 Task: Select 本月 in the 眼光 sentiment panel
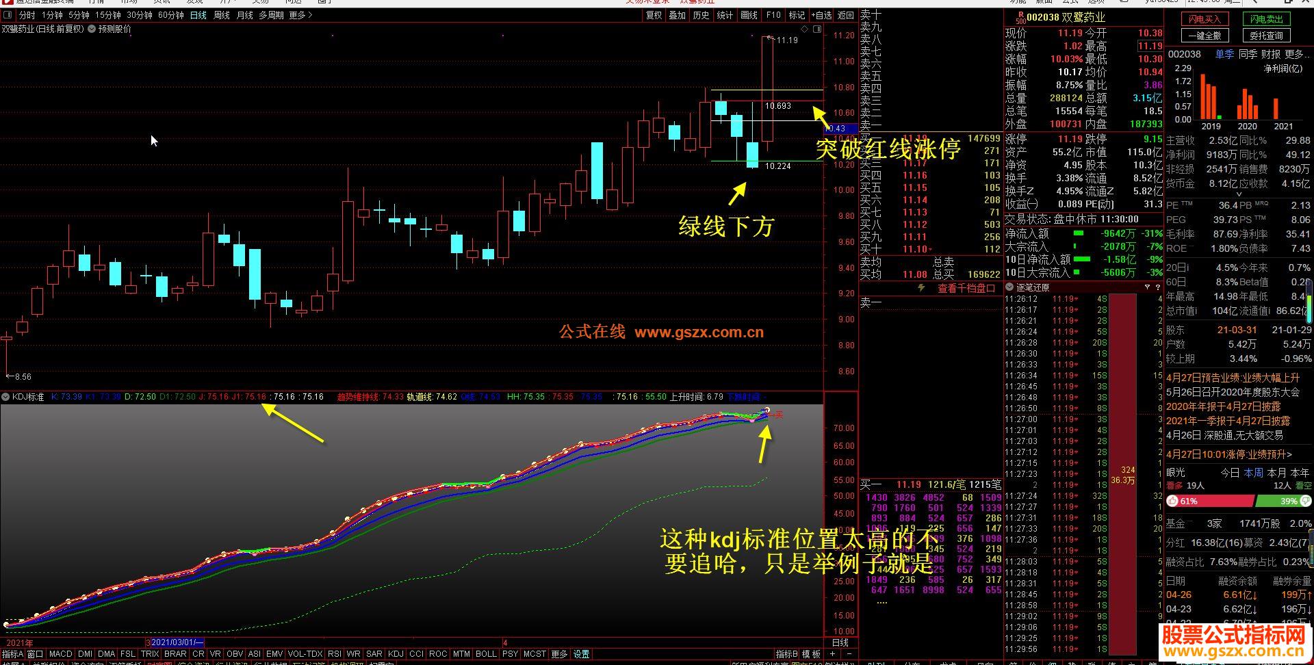pyautogui.click(x=1277, y=473)
